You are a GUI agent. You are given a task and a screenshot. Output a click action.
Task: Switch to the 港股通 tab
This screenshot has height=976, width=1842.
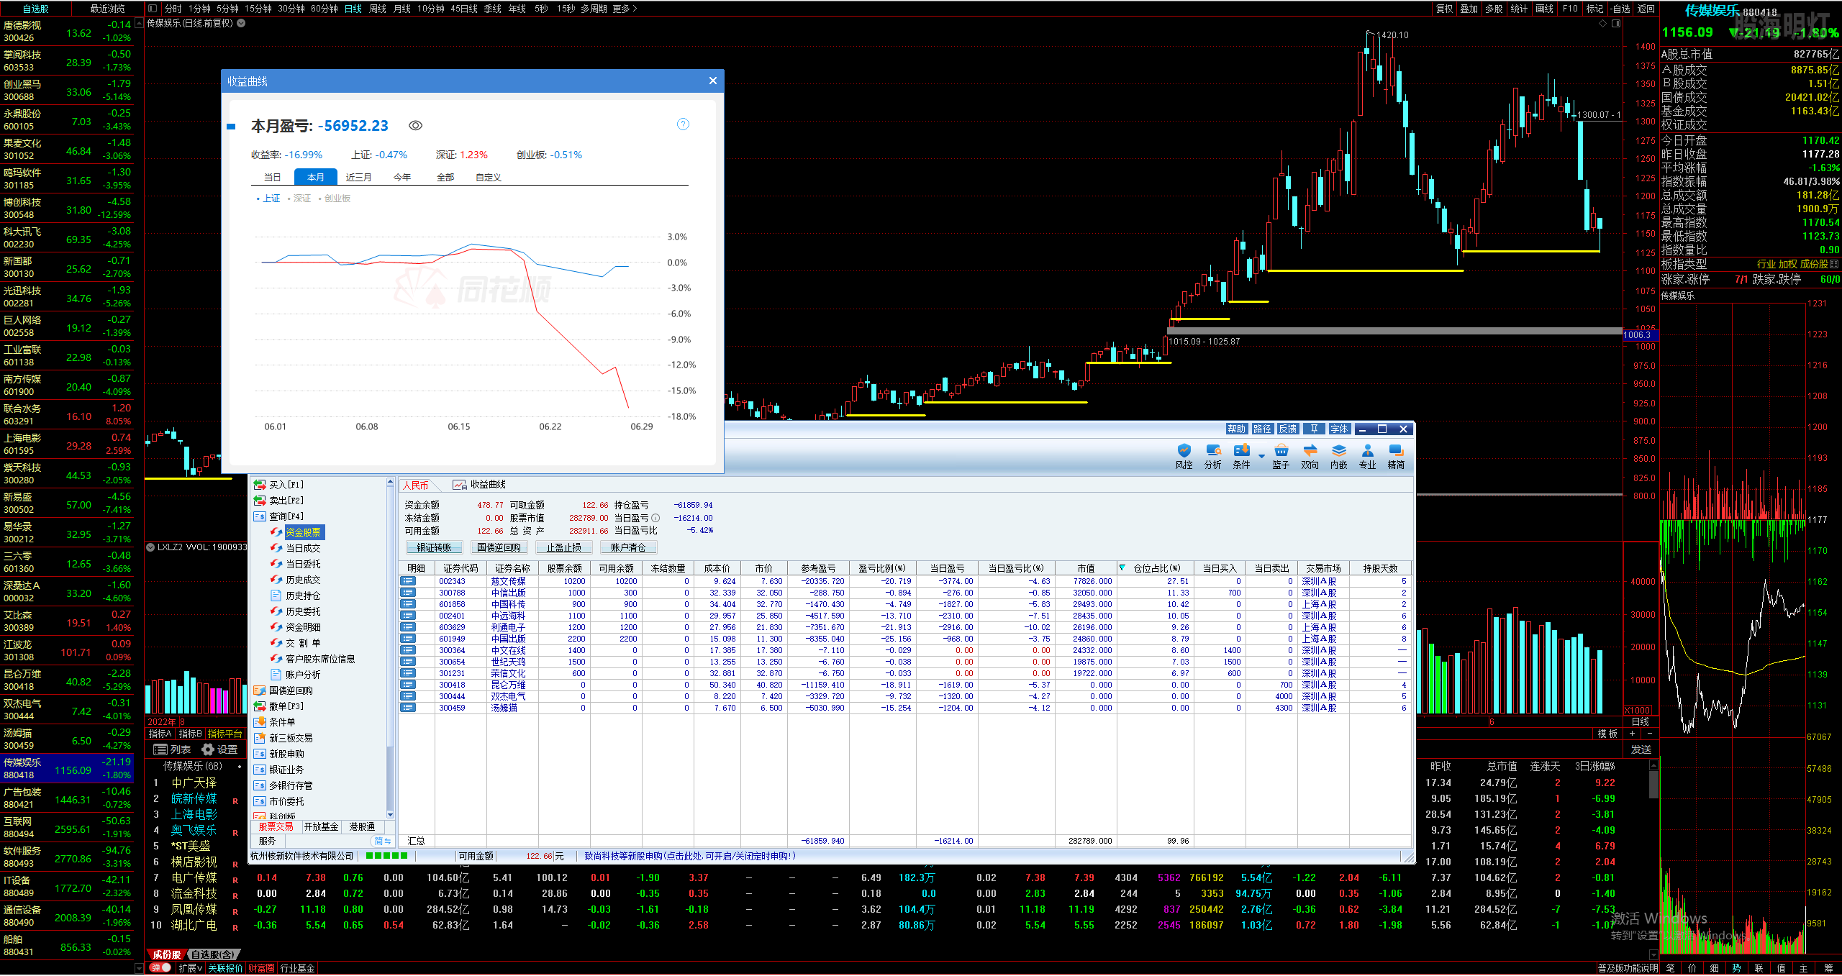(x=362, y=826)
